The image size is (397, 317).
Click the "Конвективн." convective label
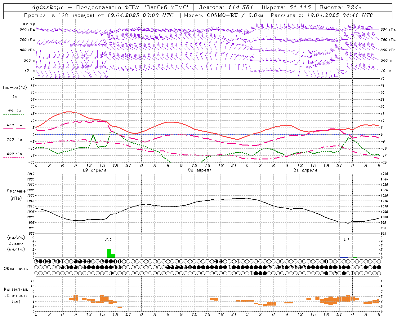16,289
